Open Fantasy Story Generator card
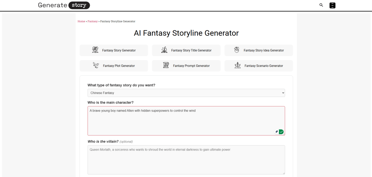372x177 pixels. [x=114, y=50]
